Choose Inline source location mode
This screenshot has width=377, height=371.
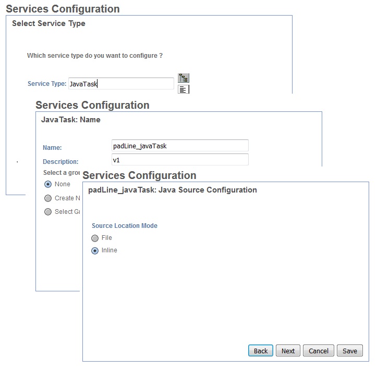(x=95, y=251)
